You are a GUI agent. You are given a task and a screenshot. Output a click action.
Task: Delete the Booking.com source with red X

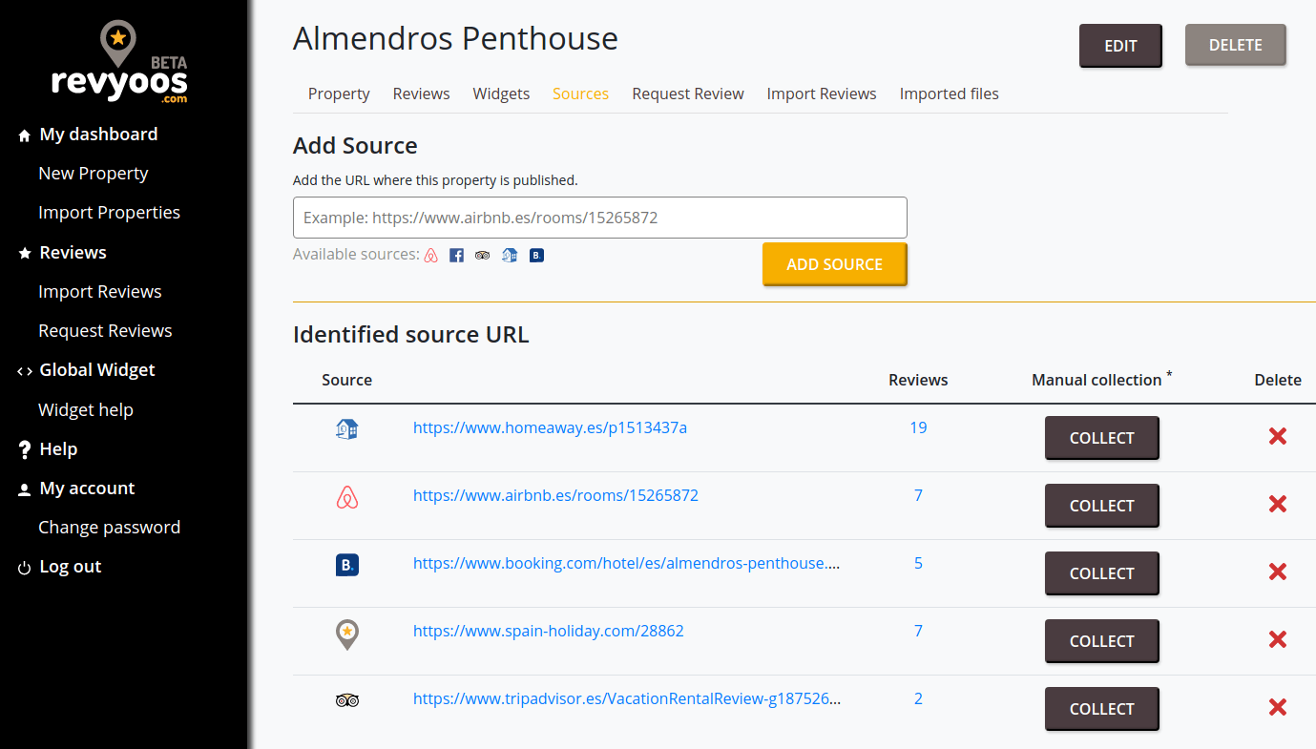1277,572
